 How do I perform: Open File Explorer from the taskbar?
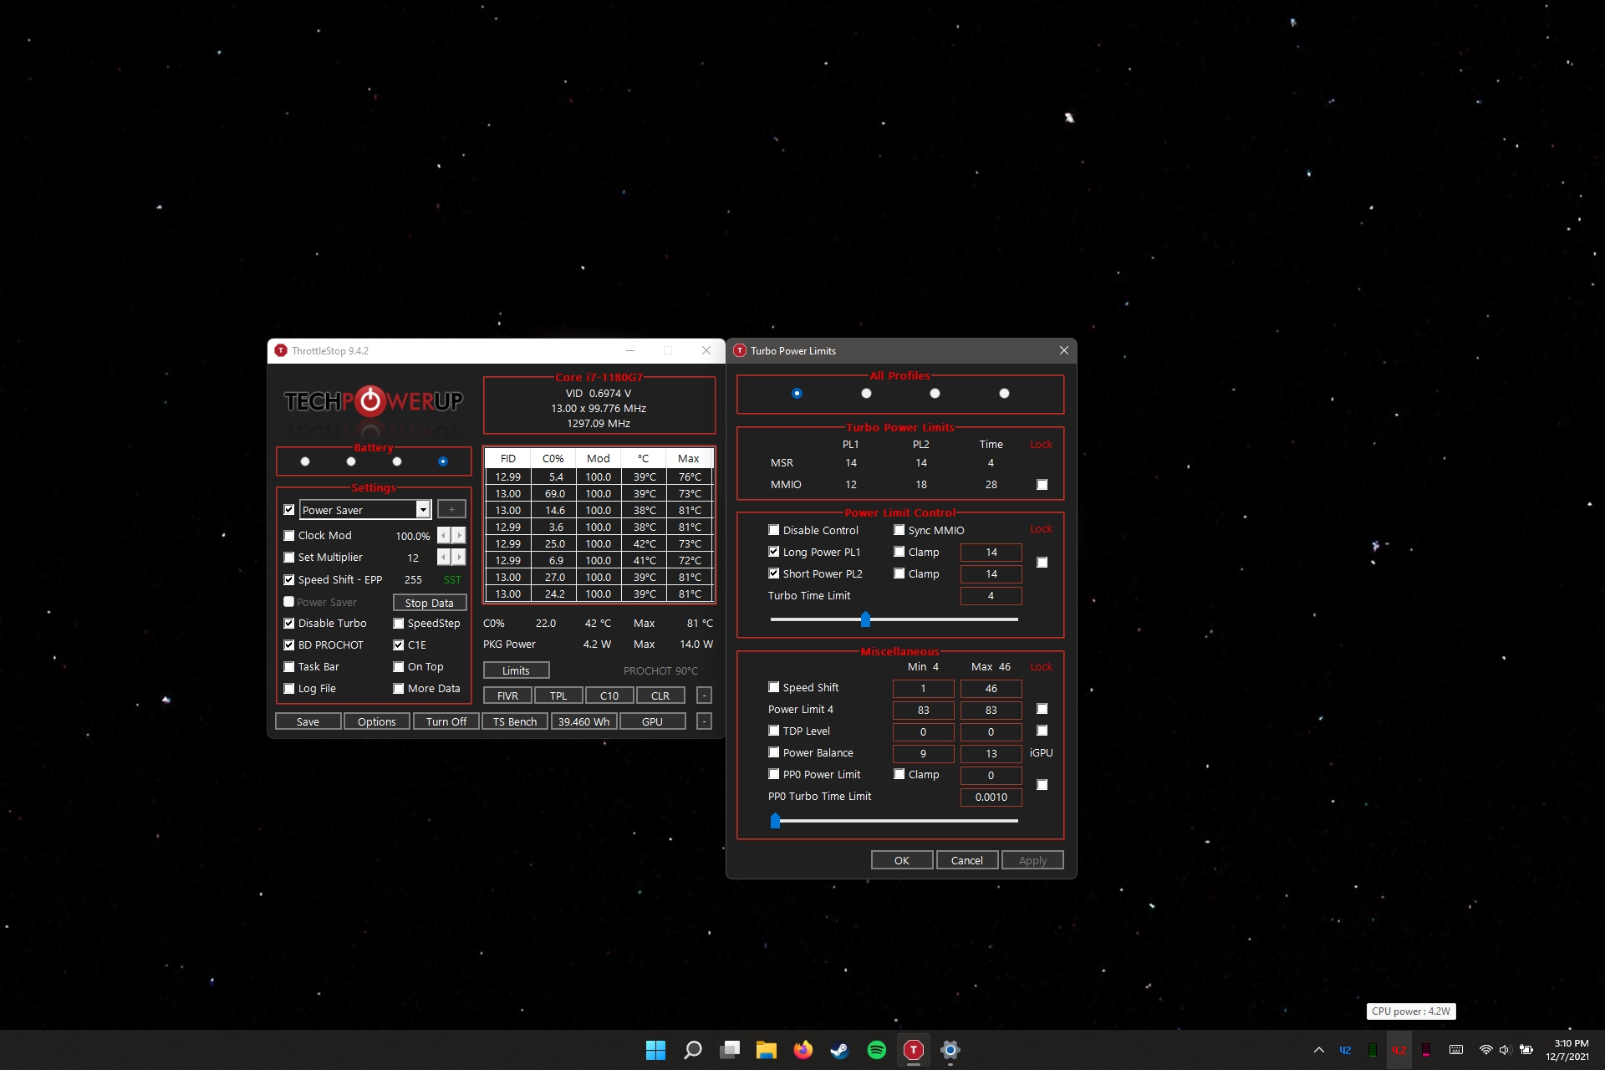766,1050
